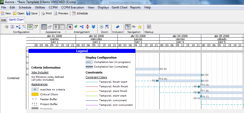Toggle the red down-arrow Arrangement button
The width and height of the screenshot is (244, 113).
pos(70,27)
